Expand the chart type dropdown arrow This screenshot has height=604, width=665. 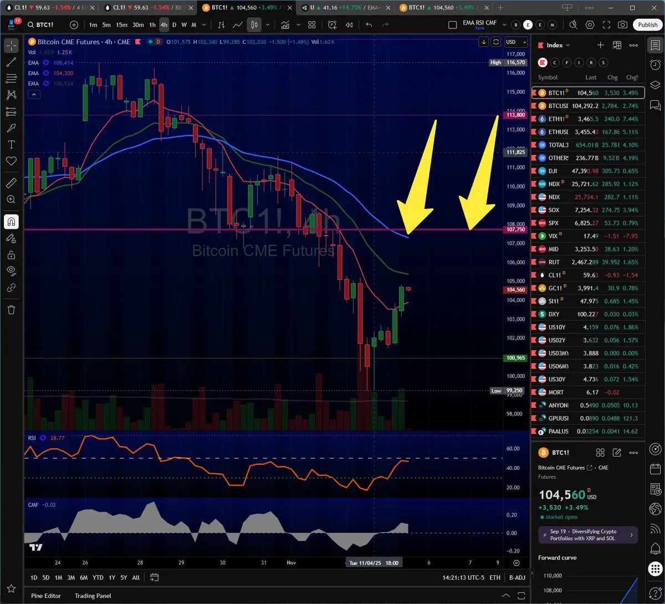268,25
